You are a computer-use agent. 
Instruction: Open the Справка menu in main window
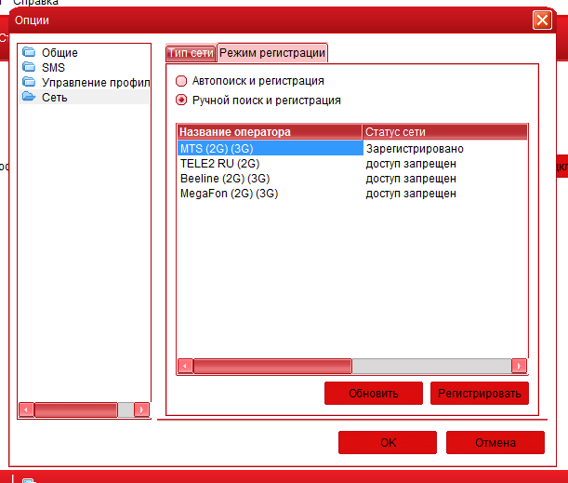35,2
